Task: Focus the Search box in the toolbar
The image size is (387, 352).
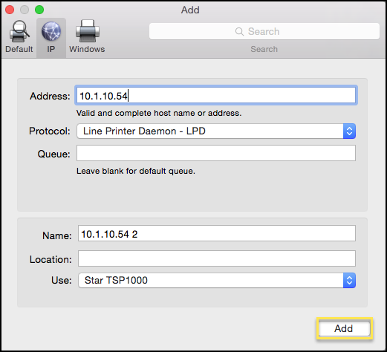Action: tap(264, 31)
